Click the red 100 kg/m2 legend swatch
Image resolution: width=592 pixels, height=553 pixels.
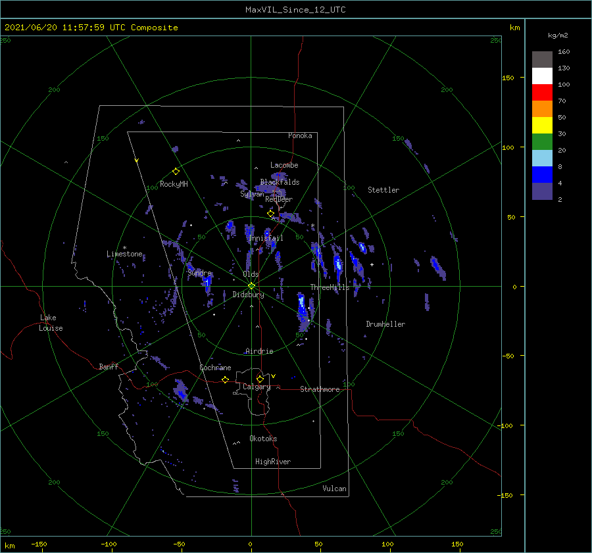click(x=542, y=93)
